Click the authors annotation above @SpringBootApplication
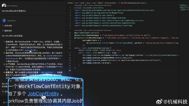The height and width of the screenshot is (106, 189). tap(93, 30)
